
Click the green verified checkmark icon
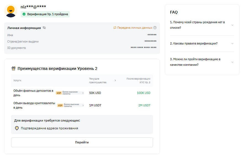click(x=24, y=14)
